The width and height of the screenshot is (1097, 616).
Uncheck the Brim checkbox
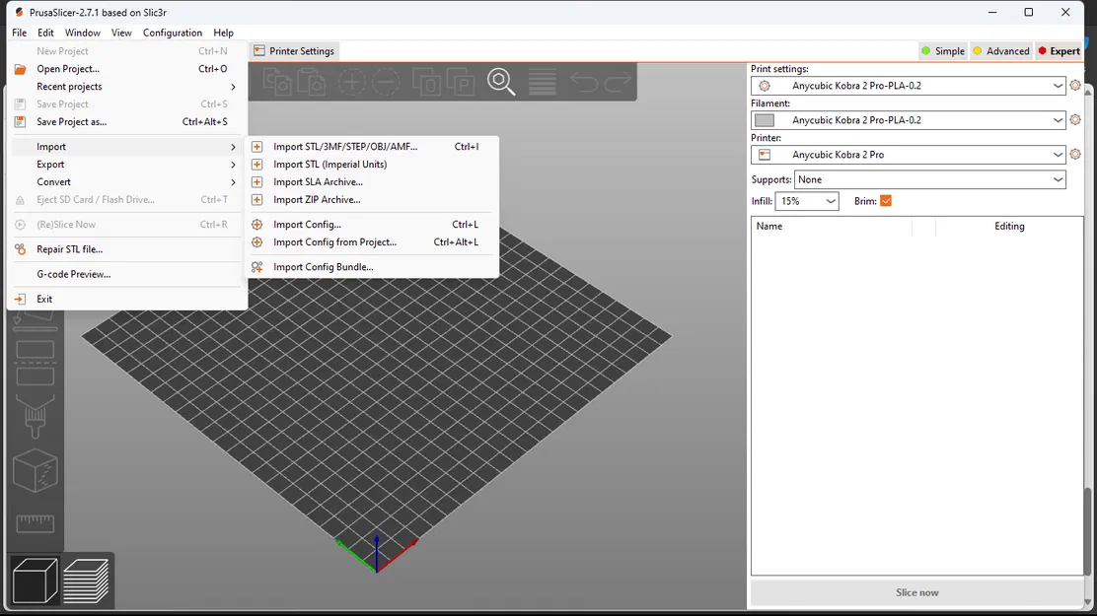click(886, 201)
